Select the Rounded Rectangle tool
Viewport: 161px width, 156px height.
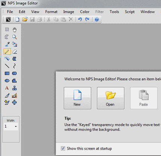(14, 73)
